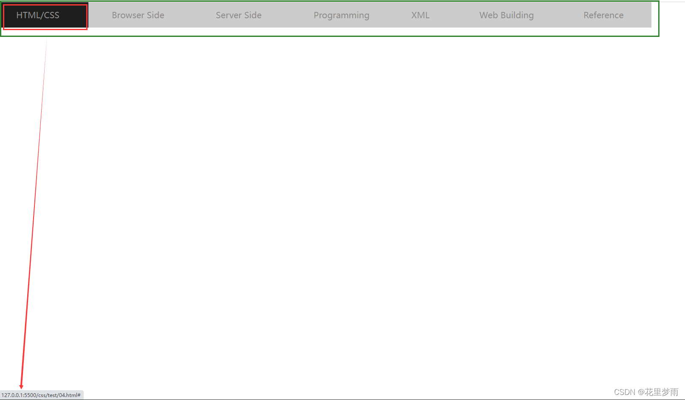The width and height of the screenshot is (685, 400).
Task: Open the HTML/CSS navigation item
Action: [38, 15]
